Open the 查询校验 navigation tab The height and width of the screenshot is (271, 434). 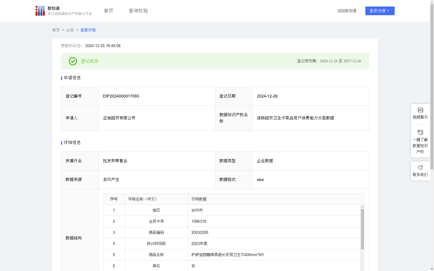click(138, 11)
